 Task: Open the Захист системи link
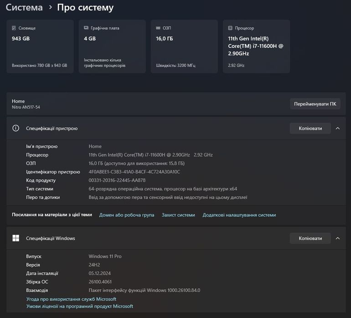tap(178, 215)
